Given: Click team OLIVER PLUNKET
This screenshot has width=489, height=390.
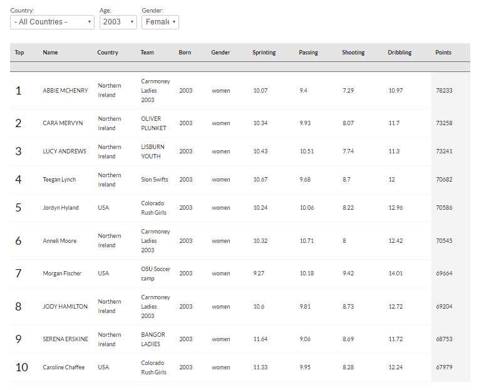Looking at the screenshot, I should [x=154, y=123].
